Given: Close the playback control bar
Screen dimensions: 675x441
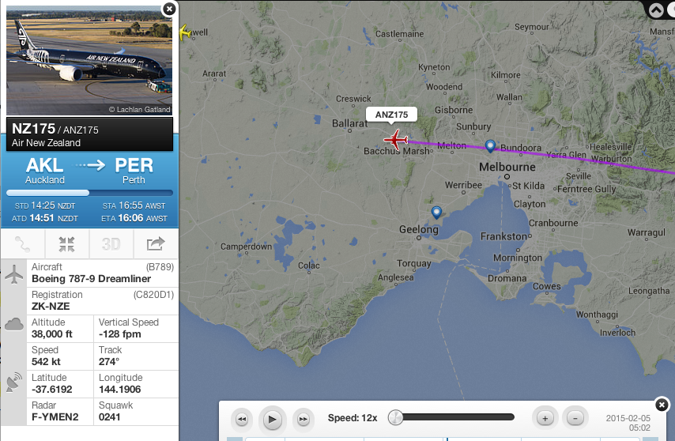Looking at the screenshot, I should click(x=662, y=405).
